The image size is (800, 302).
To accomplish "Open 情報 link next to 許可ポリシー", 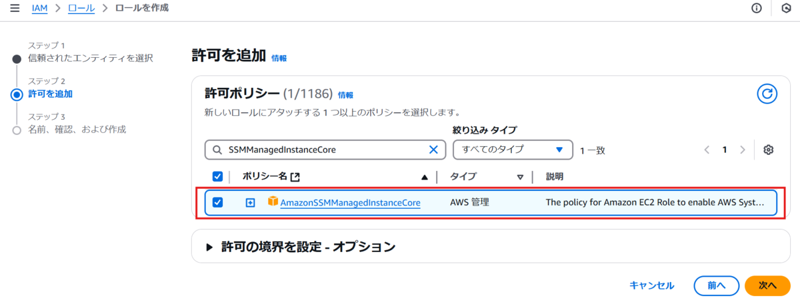I will coord(345,95).
